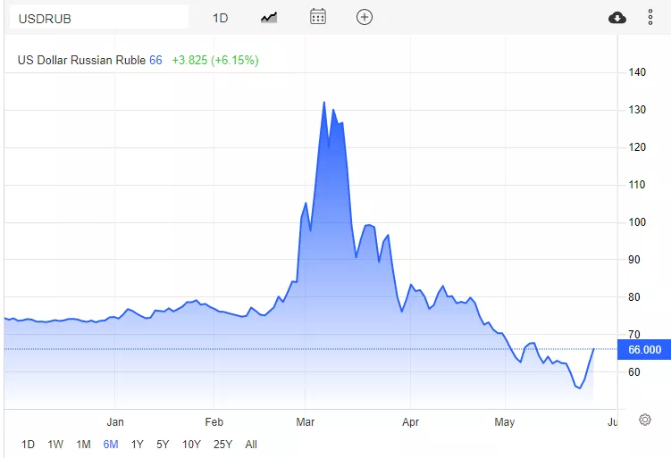Click the chart type line icon
The height and width of the screenshot is (458, 671).
tap(269, 17)
